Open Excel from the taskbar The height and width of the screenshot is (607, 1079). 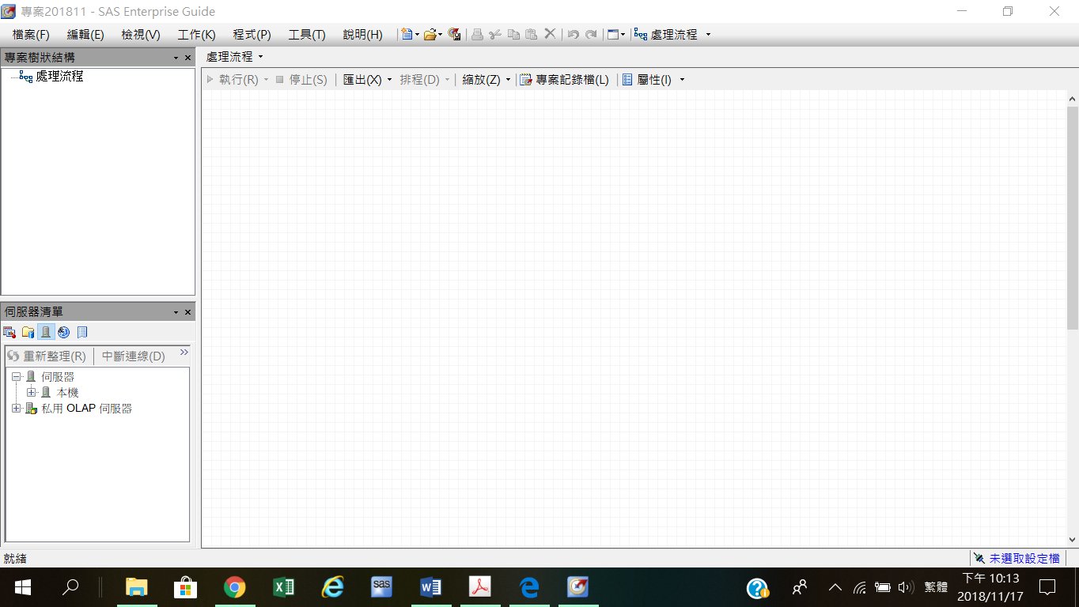[283, 587]
